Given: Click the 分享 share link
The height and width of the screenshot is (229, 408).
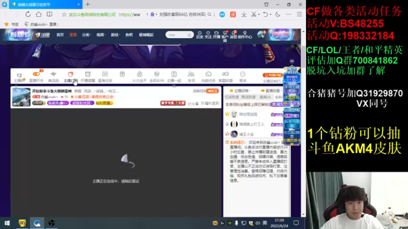Looking at the screenshot, I should (x=193, y=104).
